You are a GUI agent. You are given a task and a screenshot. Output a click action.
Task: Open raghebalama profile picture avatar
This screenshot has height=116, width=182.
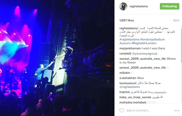tap(123, 6)
